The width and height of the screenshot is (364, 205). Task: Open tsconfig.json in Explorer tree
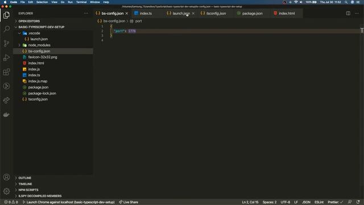pos(38,99)
